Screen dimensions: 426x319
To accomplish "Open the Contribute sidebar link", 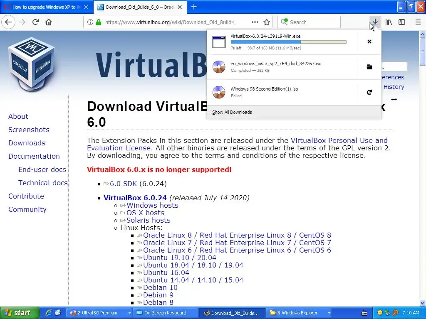I will [x=26, y=196].
